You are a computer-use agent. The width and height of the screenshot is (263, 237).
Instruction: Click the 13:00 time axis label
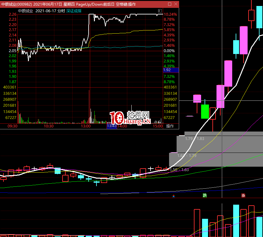point(86,126)
